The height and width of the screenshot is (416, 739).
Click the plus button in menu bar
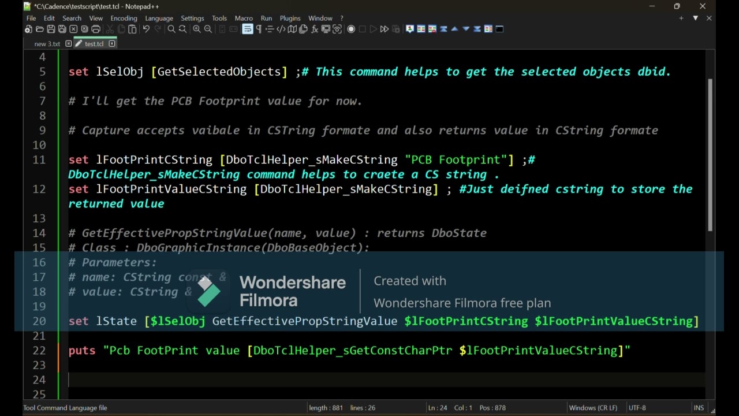point(681,18)
